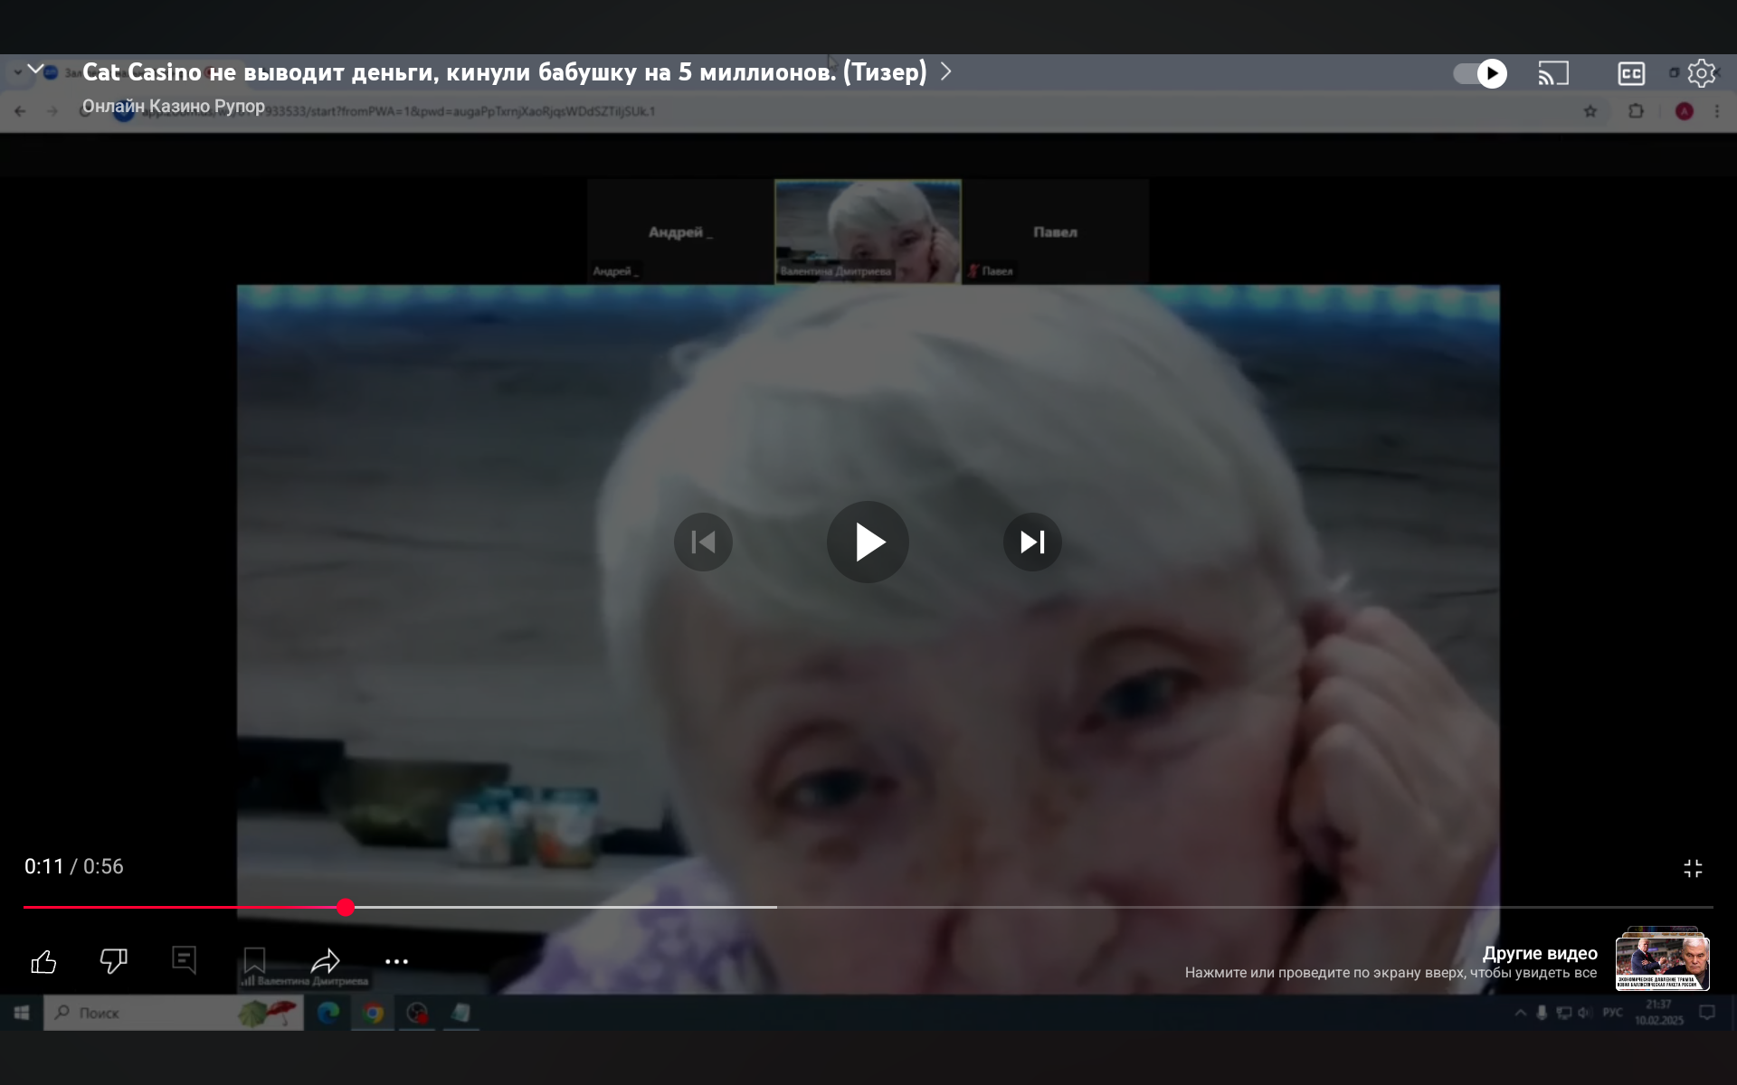Exit fullscreen mode
The width and height of the screenshot is (1737, 1085).
point(1693,868)
